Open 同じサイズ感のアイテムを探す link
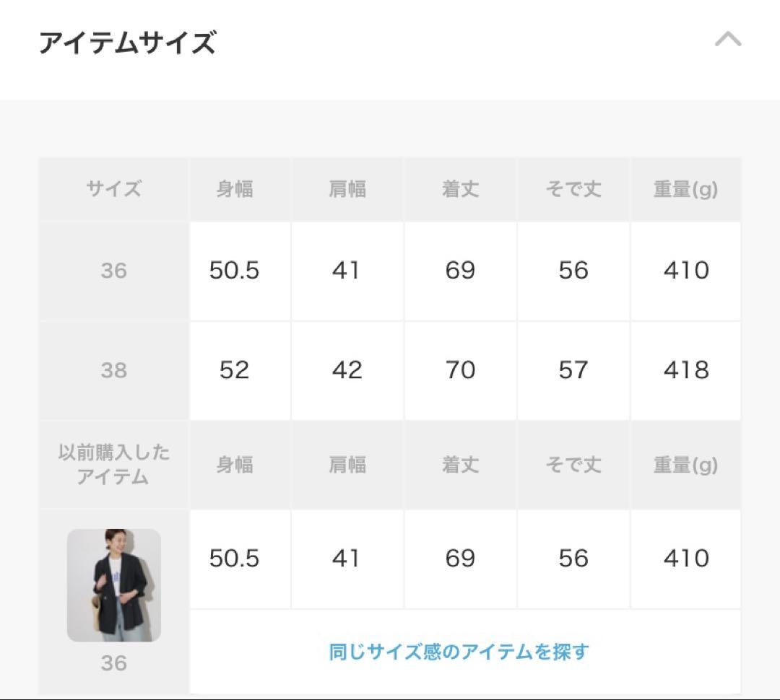 pyautogui.click(x=459, y=651)
